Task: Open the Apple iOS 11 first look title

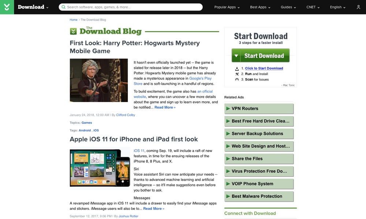Action: click(x=134, y=139)
